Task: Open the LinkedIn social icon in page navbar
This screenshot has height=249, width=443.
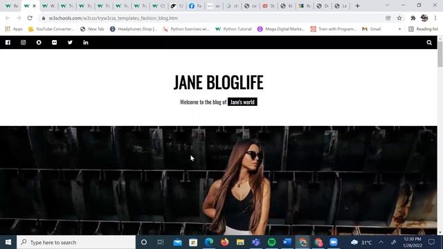Action: (86, 42)
